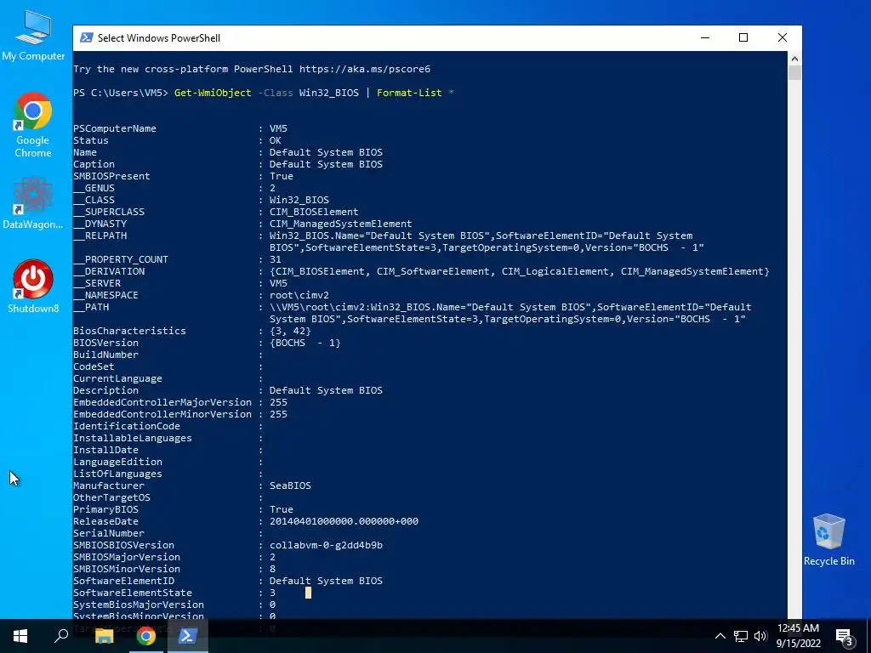Screen dimensions: 871x653
Task: Click the https://aka.ms/pscore6 link text
Action: pos(365,69)
